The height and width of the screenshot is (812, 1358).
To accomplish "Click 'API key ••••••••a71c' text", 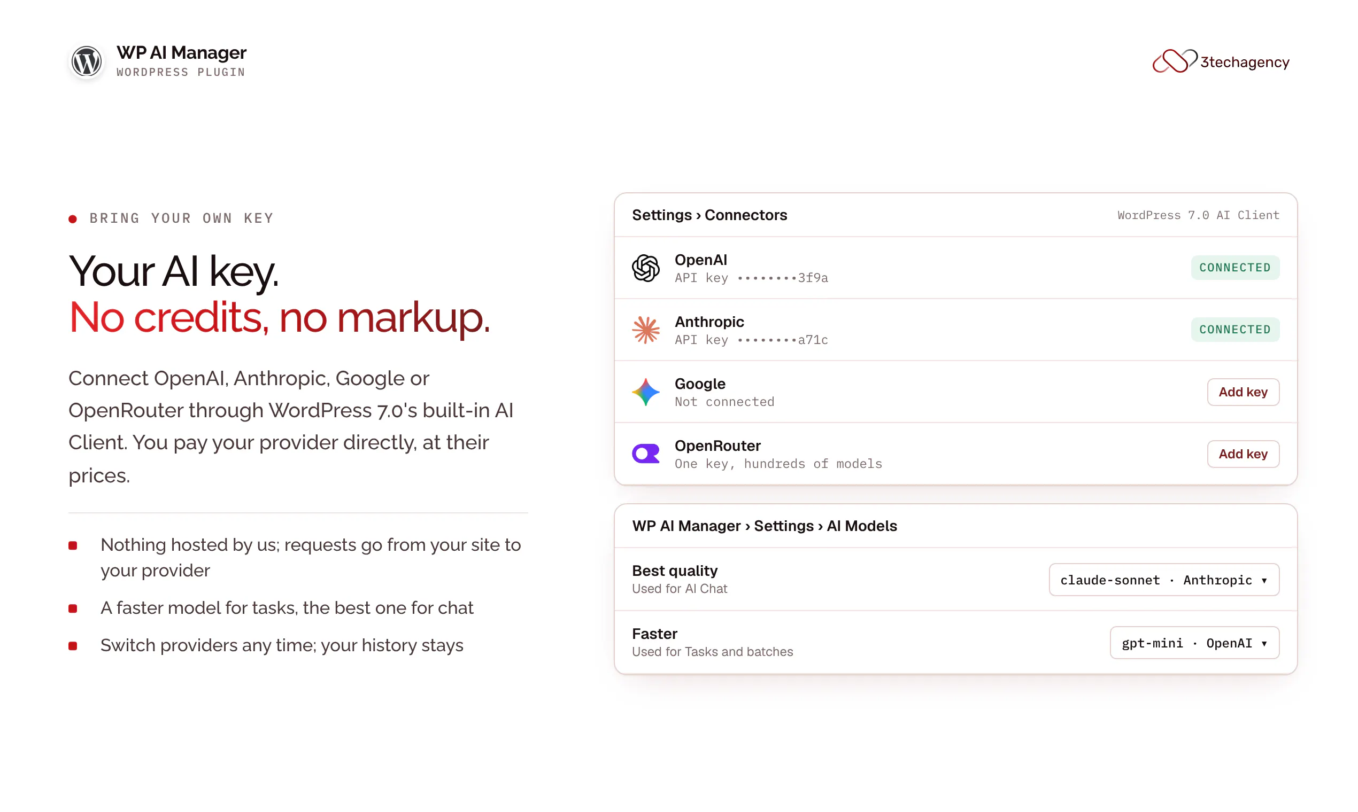I will pos(751,340).
